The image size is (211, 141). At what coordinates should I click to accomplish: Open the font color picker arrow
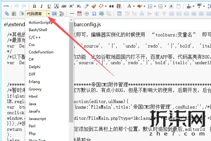pyautogui.click(x=134, y=6)
